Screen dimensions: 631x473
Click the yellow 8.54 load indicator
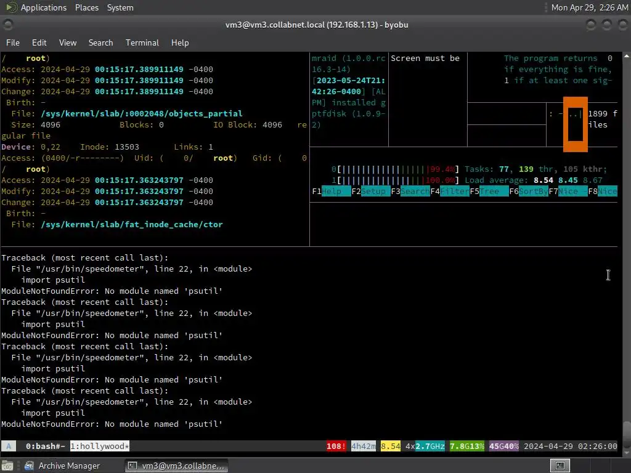[x=390, y=446]
